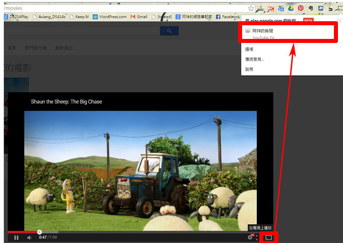The height and width of the screenshot is (243, 343).
Task: Open the 阿祥的網路筆記本 bookmark
Action: click(x=194, y=17)
